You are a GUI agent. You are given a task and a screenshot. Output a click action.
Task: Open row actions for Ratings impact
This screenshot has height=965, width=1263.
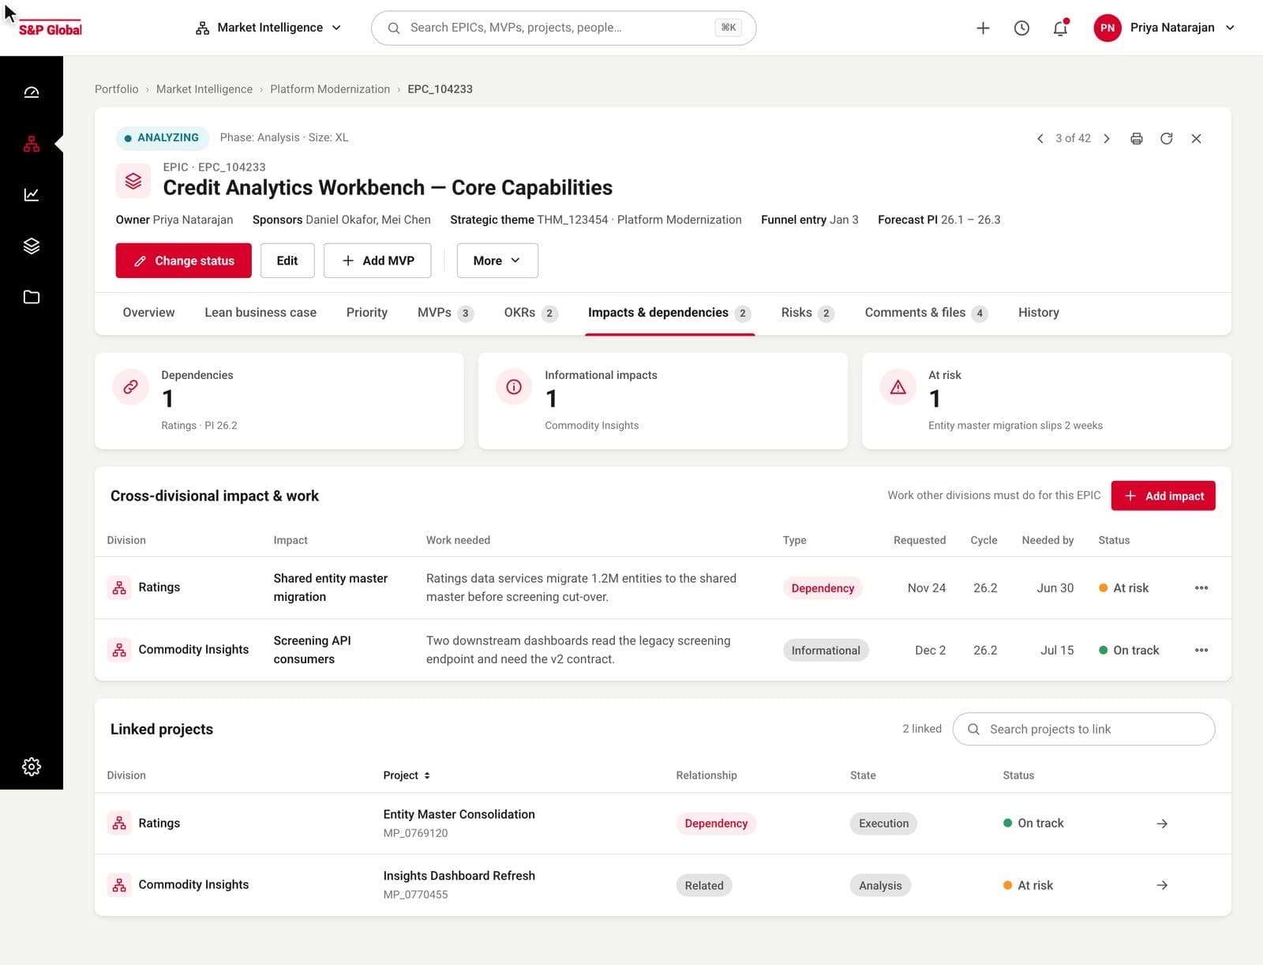click(x=1201, y=588)
